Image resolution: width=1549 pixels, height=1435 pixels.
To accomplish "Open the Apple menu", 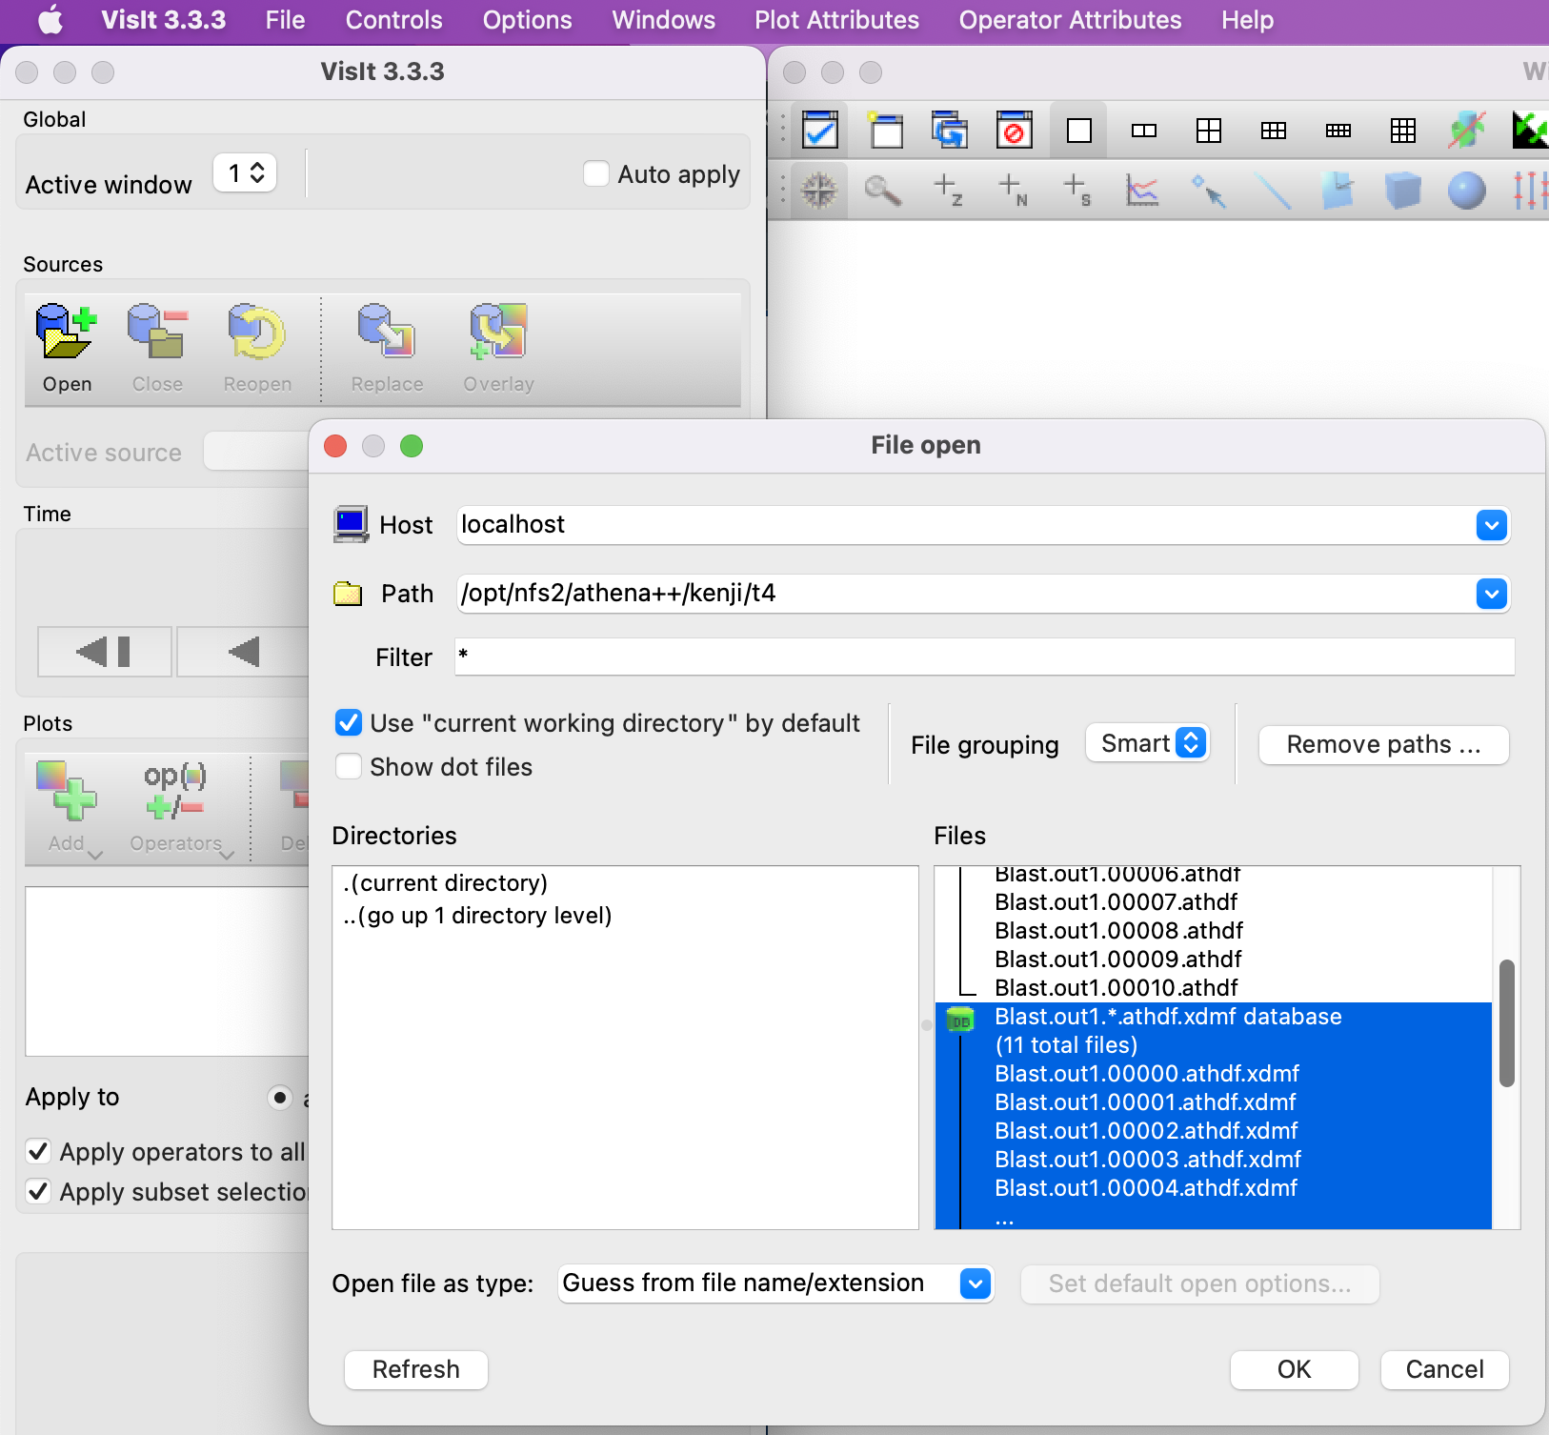I will pos(50,19).
